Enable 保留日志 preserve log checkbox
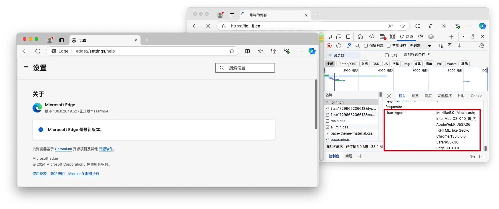The width and height of the screenshot is (499, 209). point(366,46)
